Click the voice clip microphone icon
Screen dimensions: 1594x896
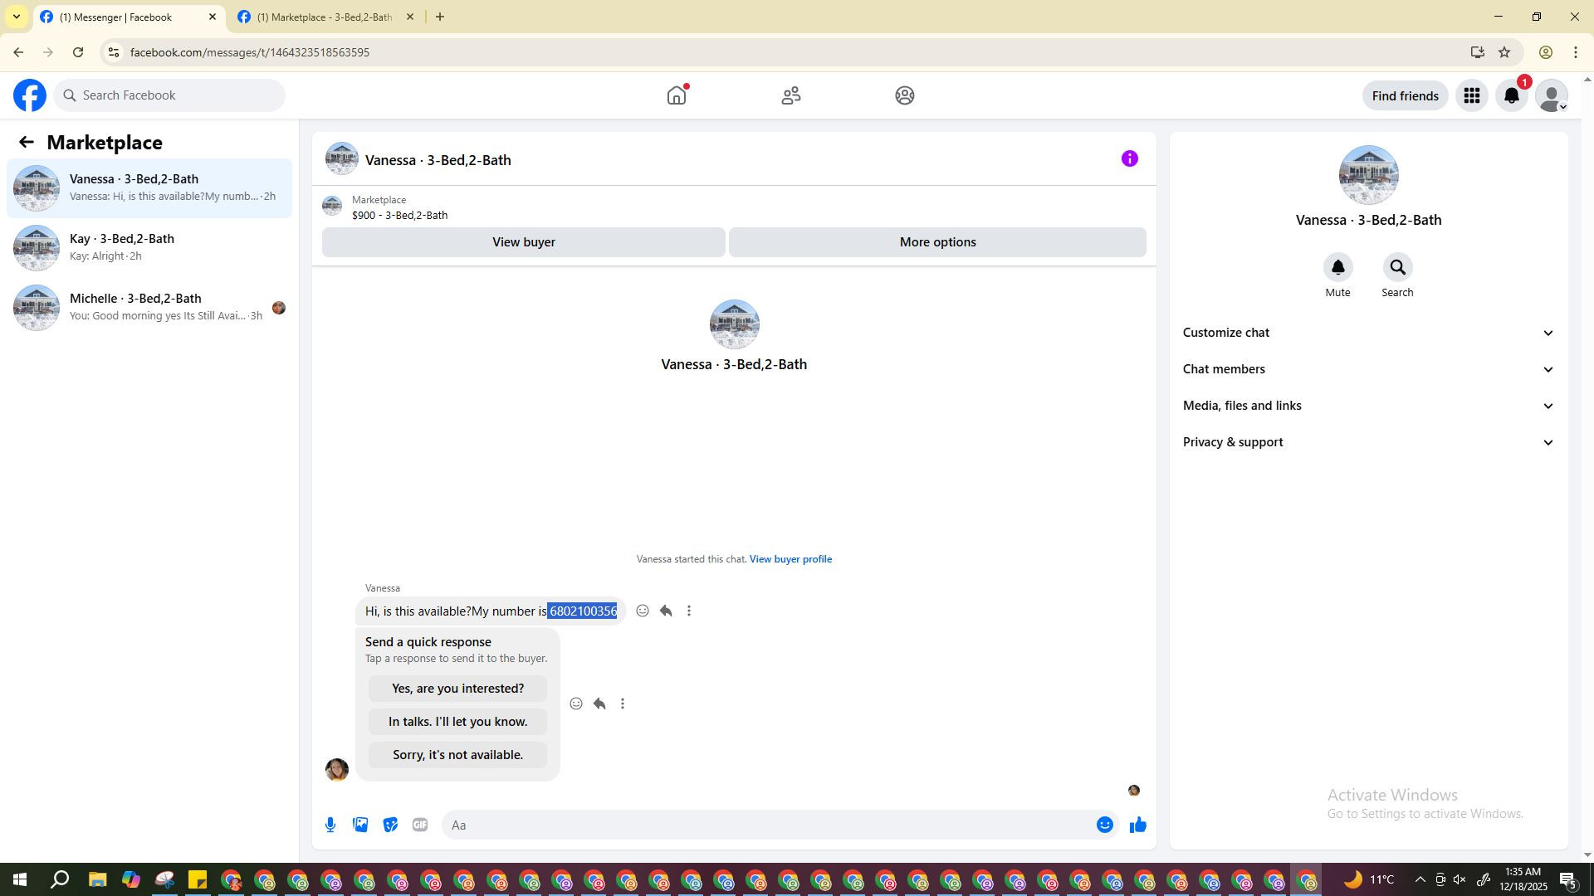[x=330, y=825]
